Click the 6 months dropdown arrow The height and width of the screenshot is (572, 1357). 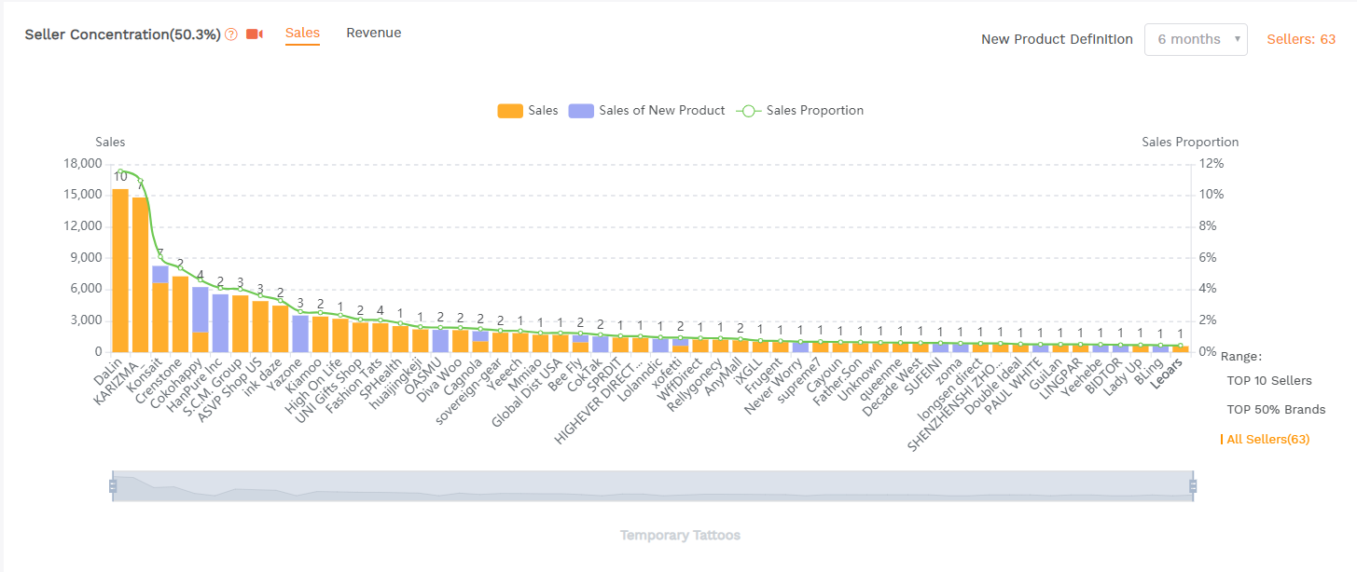coord(1237,39)
